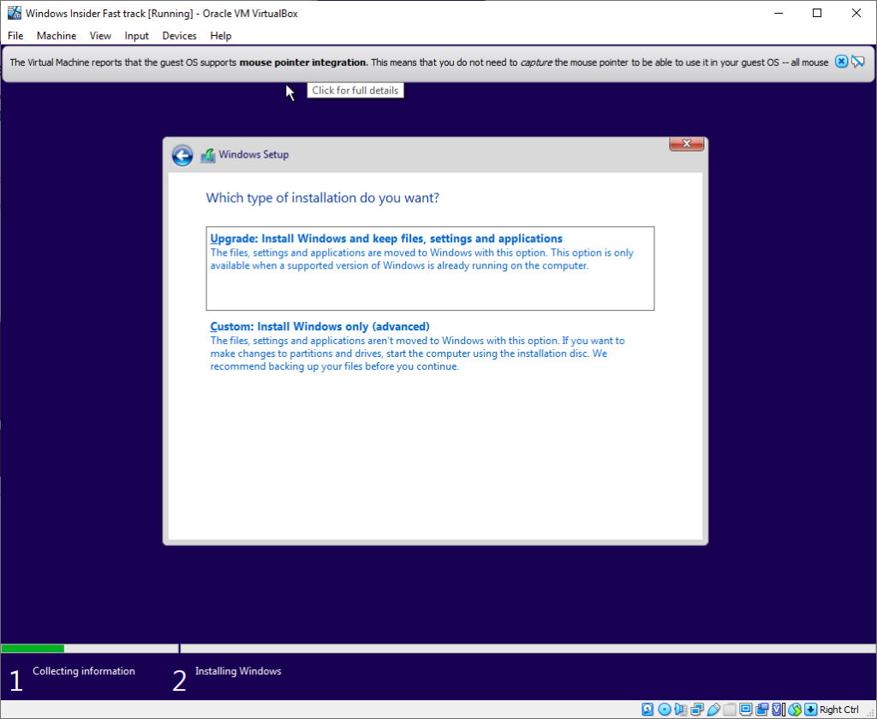Choose Upgrade: Install Windows and keep files
Viewport: 877px width, 719px height.
430,269
